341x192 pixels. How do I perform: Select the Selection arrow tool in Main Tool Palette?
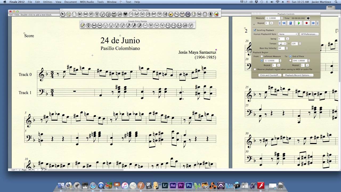[63, 14]
